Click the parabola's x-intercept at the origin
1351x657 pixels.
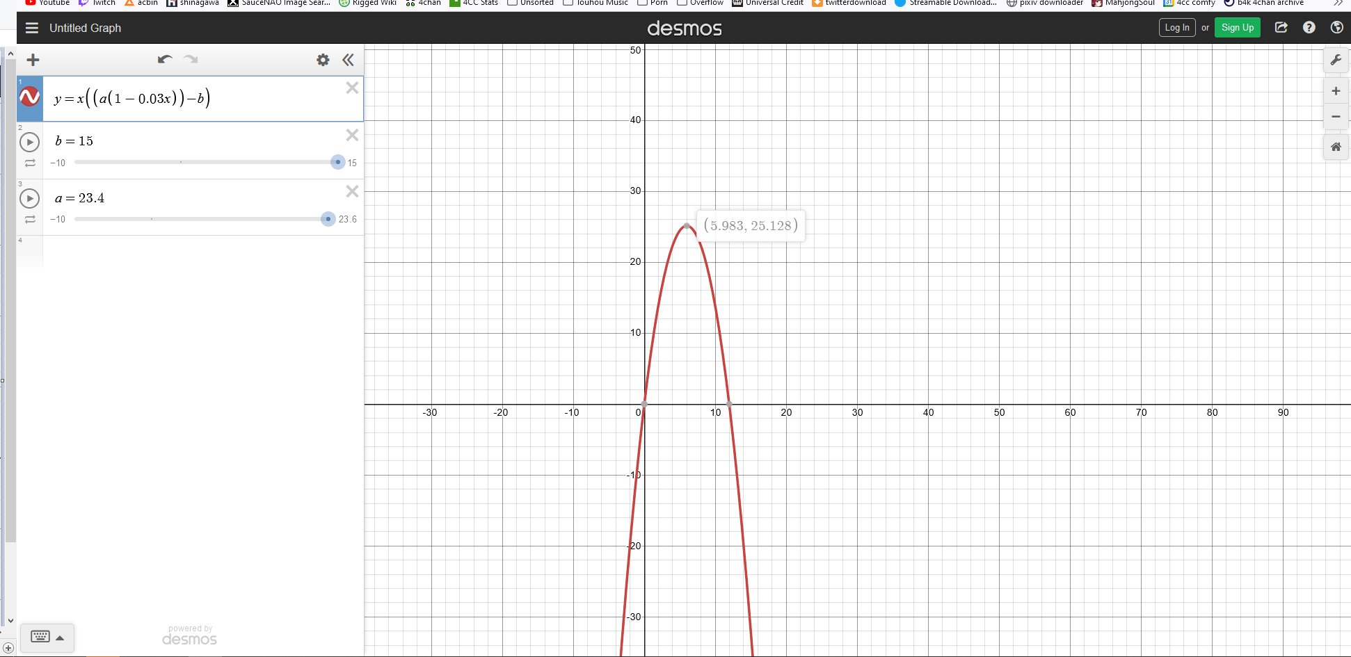tap(644, 404)
